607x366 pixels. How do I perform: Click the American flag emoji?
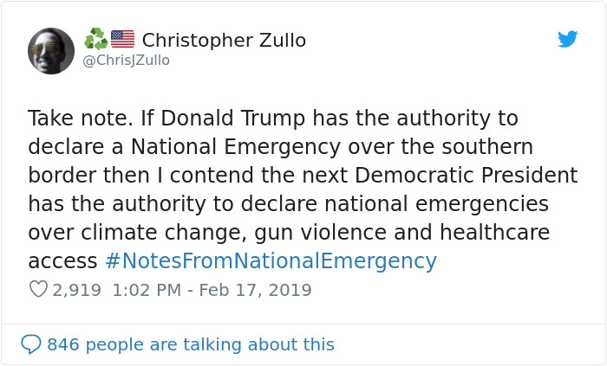[123, 39]
